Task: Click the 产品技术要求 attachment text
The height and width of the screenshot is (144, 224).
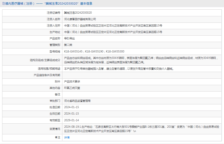Action: point(72,81)
